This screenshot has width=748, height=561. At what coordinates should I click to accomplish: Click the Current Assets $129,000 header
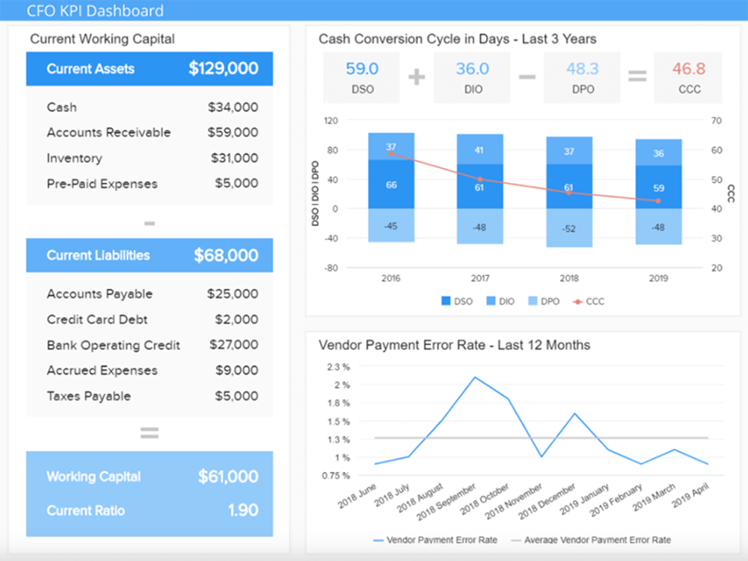(150, 69)
